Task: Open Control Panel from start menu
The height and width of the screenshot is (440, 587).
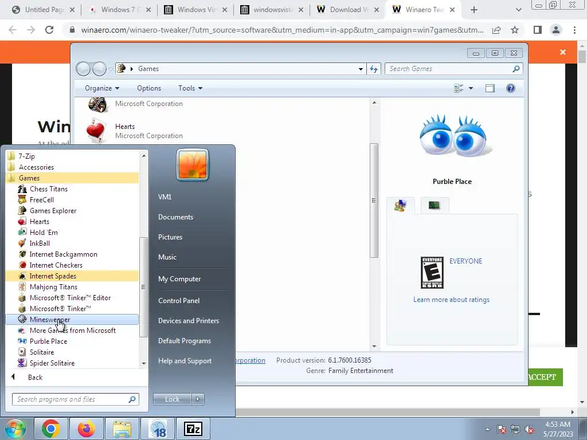Action: 179,301
